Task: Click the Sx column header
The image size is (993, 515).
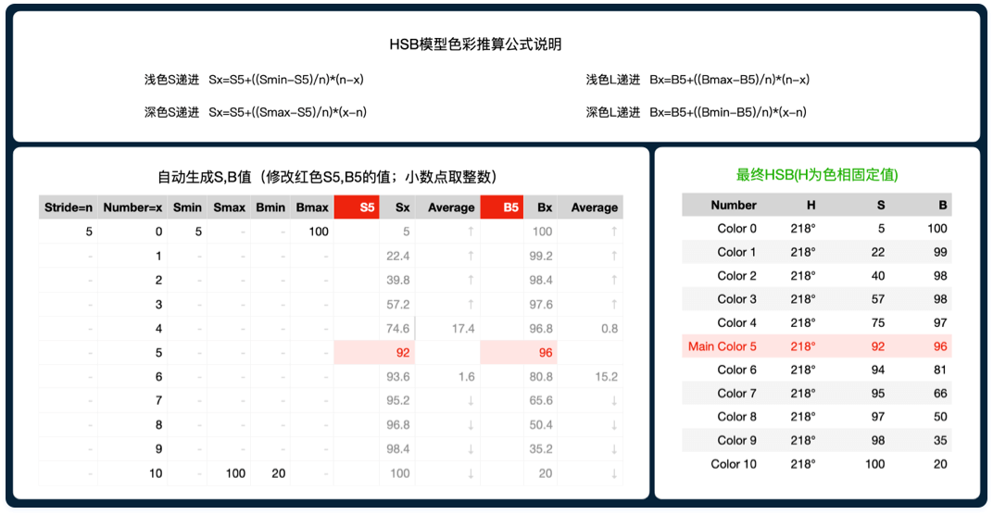Action: [x=397, y=207]
